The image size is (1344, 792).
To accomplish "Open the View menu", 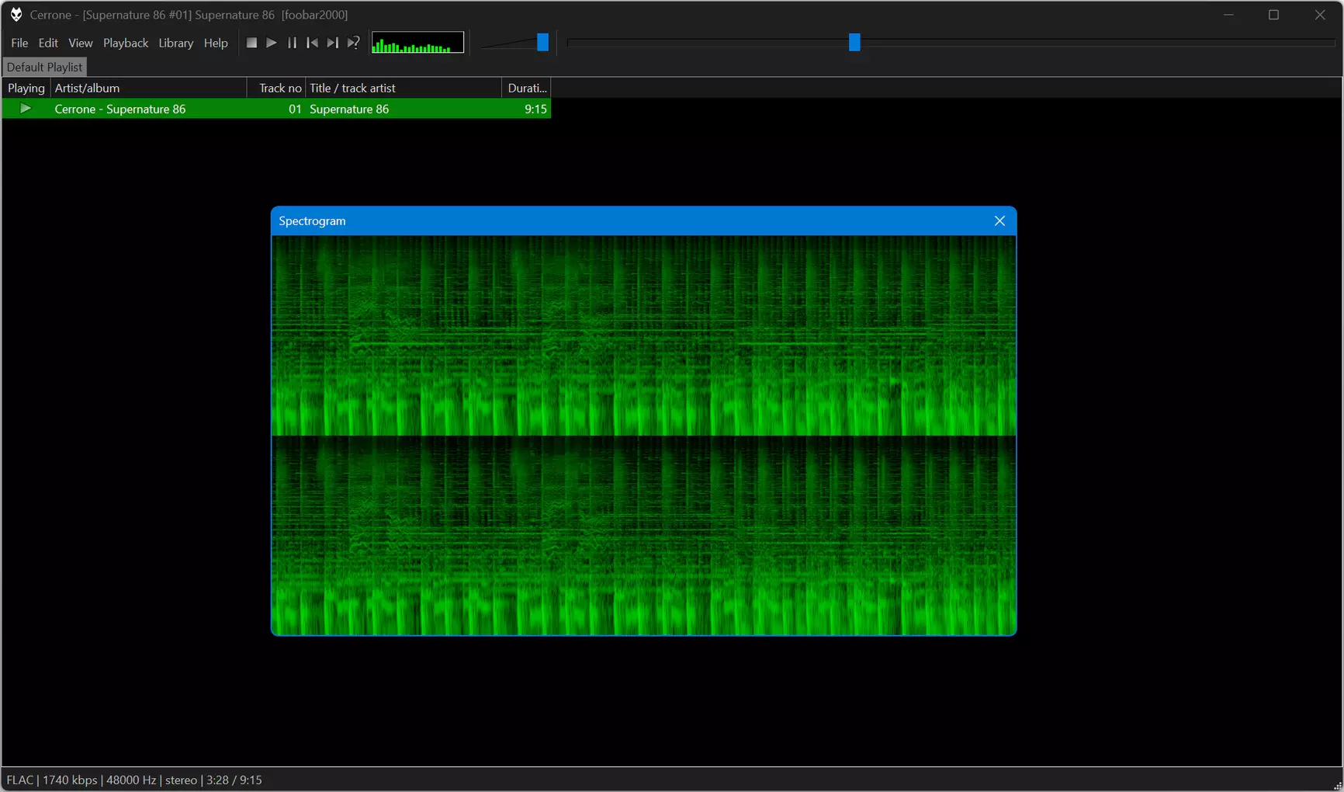I will point(80,43).
